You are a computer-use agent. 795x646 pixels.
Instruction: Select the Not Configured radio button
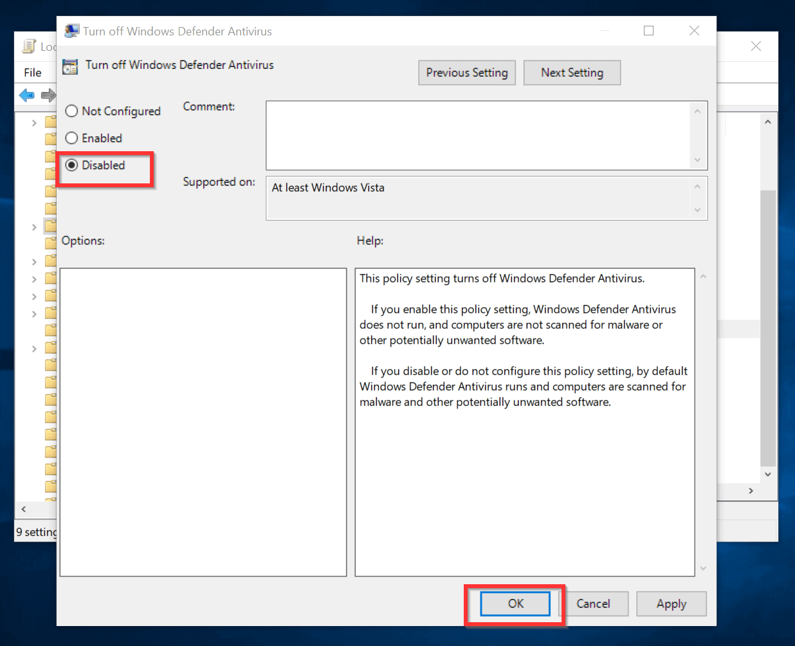tap(71, 111)
